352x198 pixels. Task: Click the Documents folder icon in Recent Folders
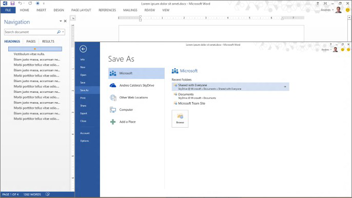(x=175, y=94)
